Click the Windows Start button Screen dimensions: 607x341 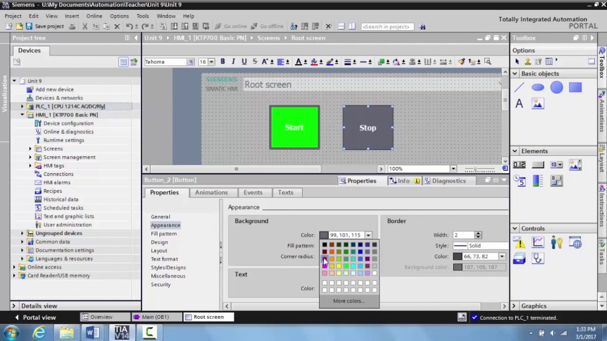click(10, 332)
